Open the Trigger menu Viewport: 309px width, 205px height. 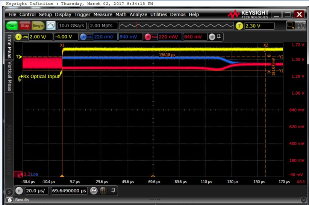82,15
